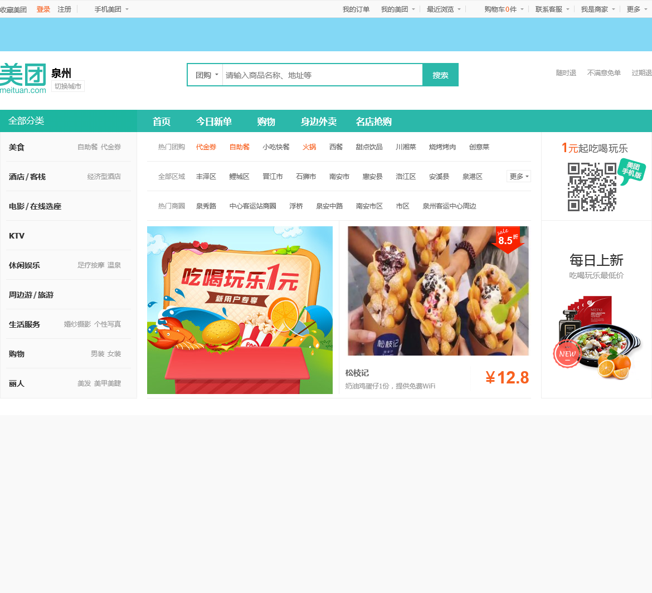This screenshot has height=593, width=652.
Task: Select the KTV category
Action: tap(17, 236)
